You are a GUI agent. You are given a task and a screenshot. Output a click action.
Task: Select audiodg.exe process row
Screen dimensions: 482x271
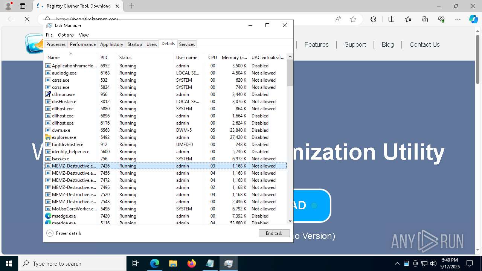tap(165, 73)
